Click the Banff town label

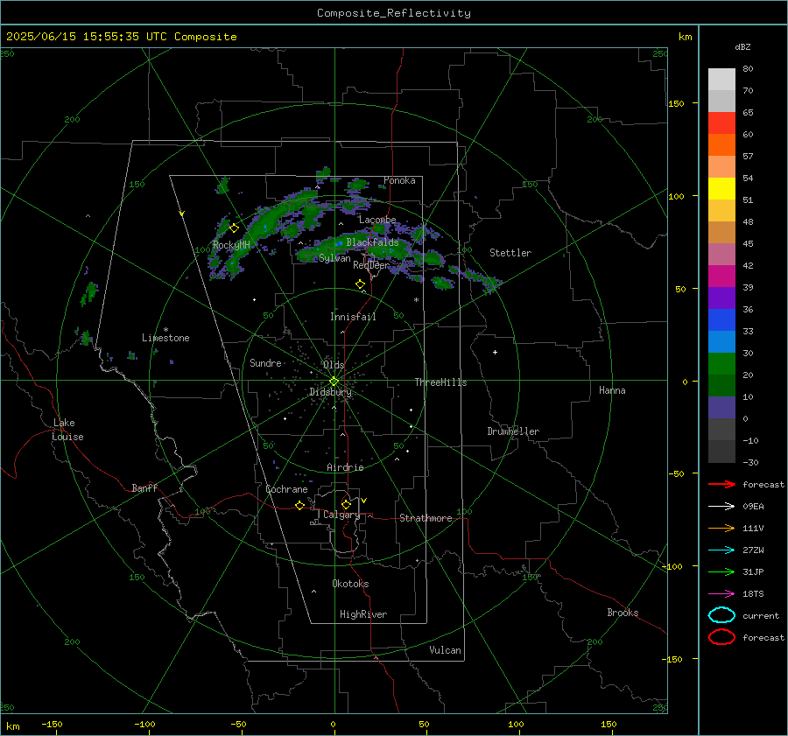pos(144,488)
